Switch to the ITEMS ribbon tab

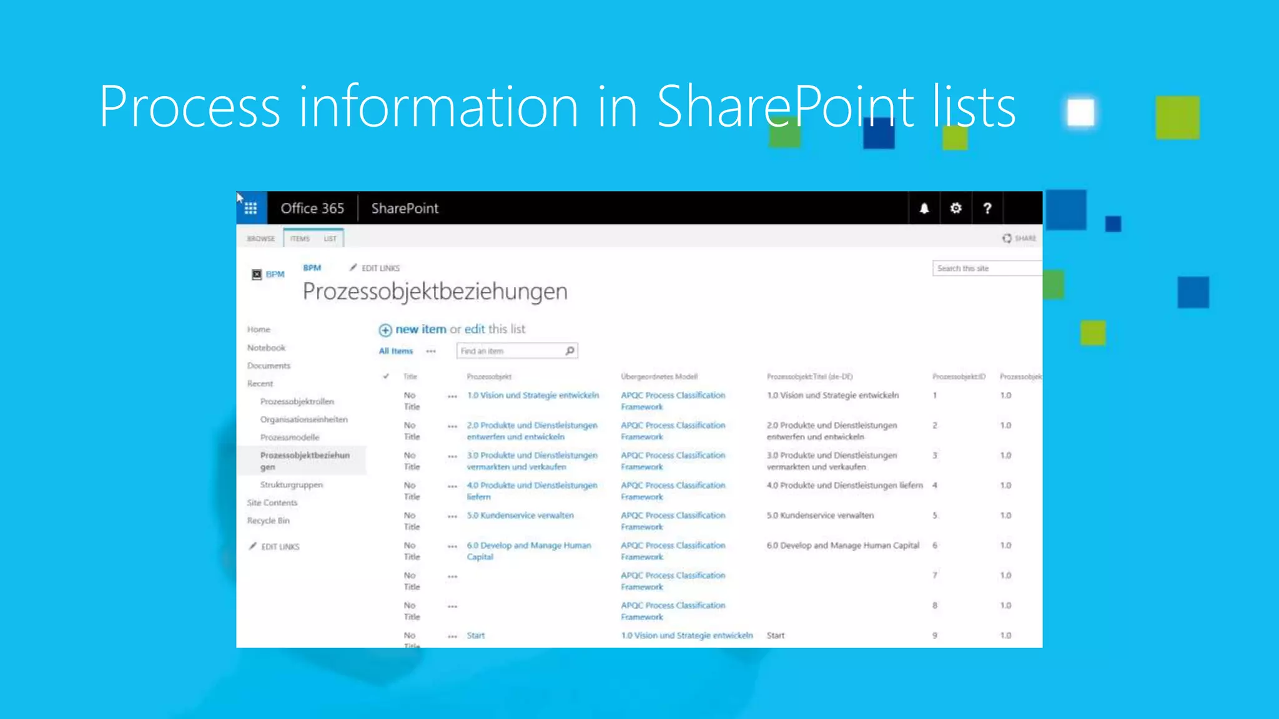pos(300,238)
